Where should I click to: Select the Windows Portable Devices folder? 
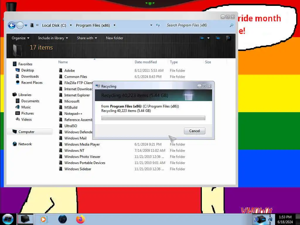(85, 163)
